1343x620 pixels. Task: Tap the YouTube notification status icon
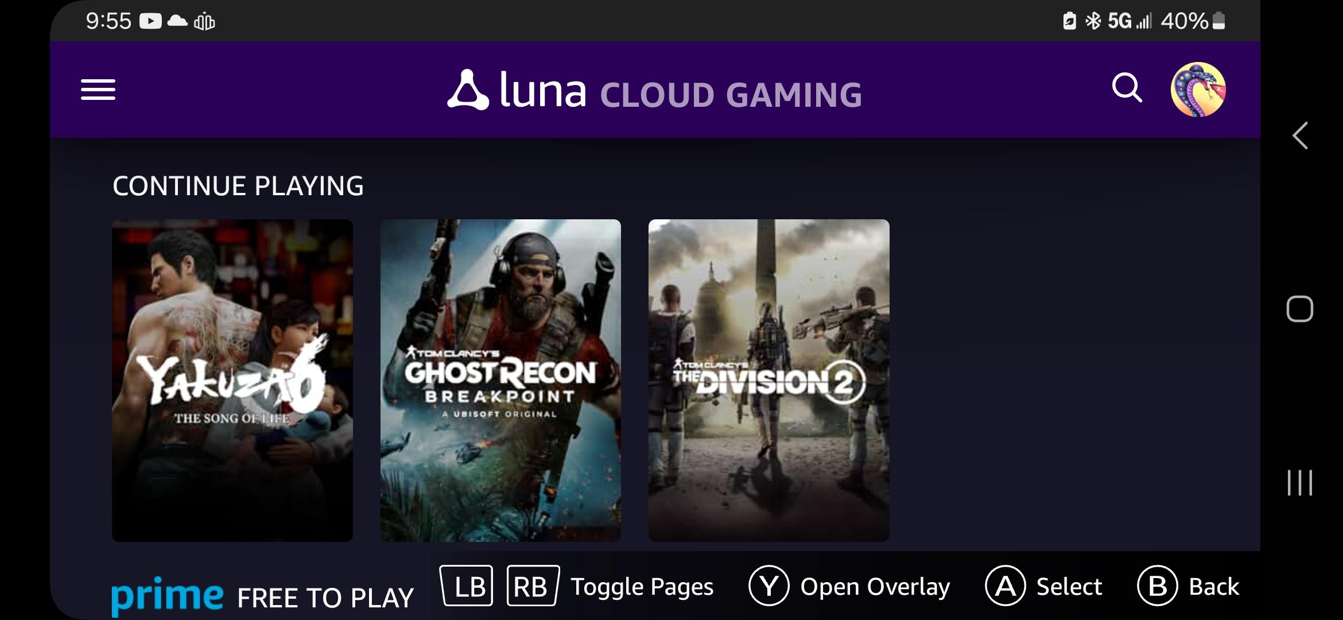point(150,21)
